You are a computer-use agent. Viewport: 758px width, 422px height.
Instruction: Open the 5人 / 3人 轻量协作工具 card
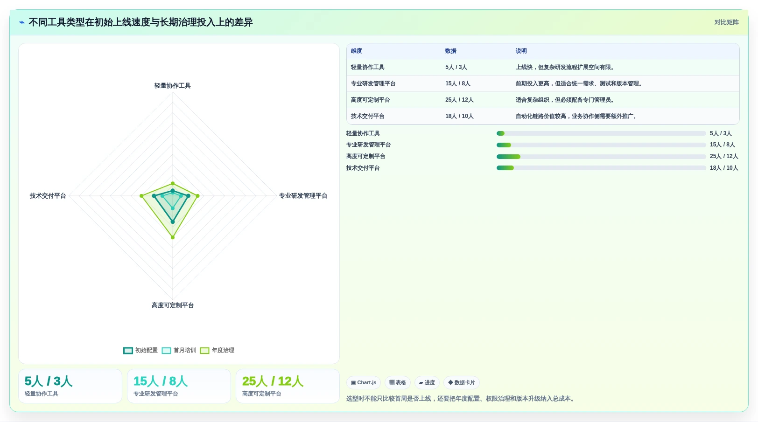pos(70,386)
